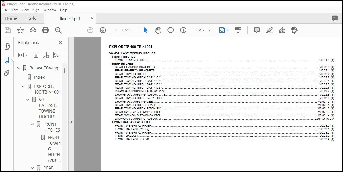Open bookmarks options list dropdown
This screenshot has height=172, width=343.
23,55
